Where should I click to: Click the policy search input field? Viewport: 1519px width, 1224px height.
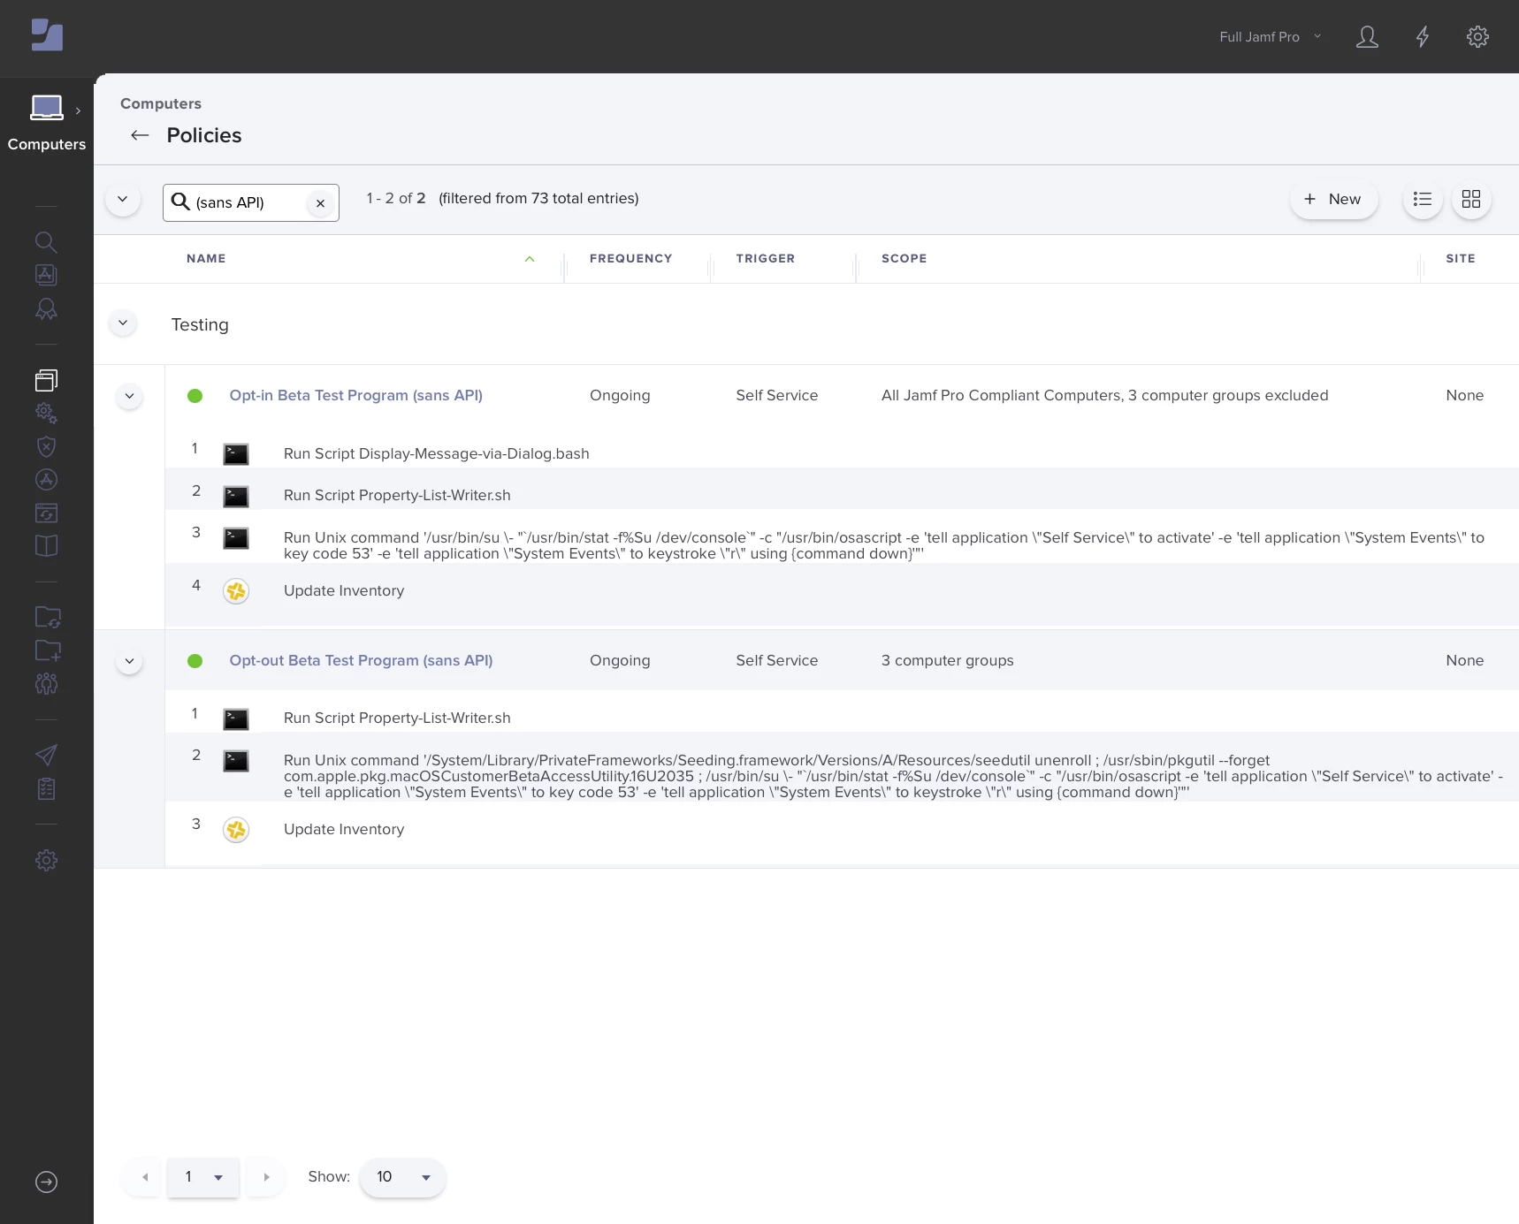(249, 203)
